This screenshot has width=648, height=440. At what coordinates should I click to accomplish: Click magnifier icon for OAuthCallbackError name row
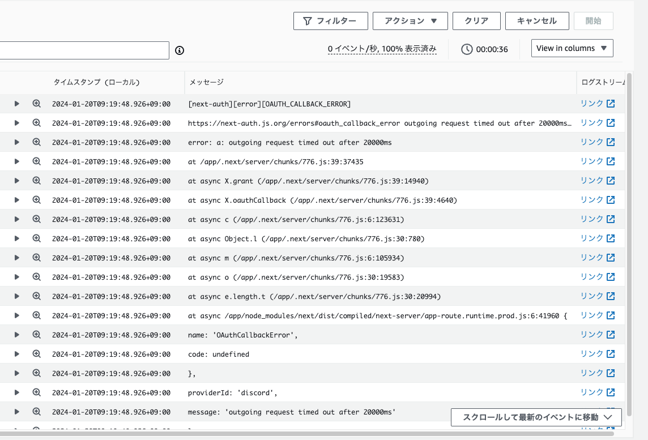click(x=36, y=335)
